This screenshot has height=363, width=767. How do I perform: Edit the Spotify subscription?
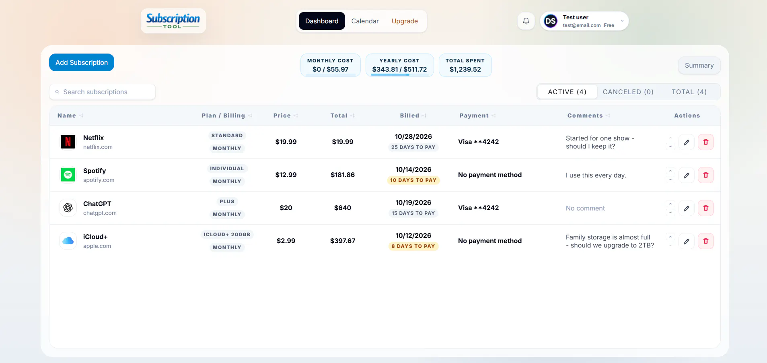686,175
